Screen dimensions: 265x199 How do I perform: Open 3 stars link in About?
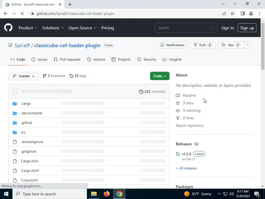tap(185, 103)
